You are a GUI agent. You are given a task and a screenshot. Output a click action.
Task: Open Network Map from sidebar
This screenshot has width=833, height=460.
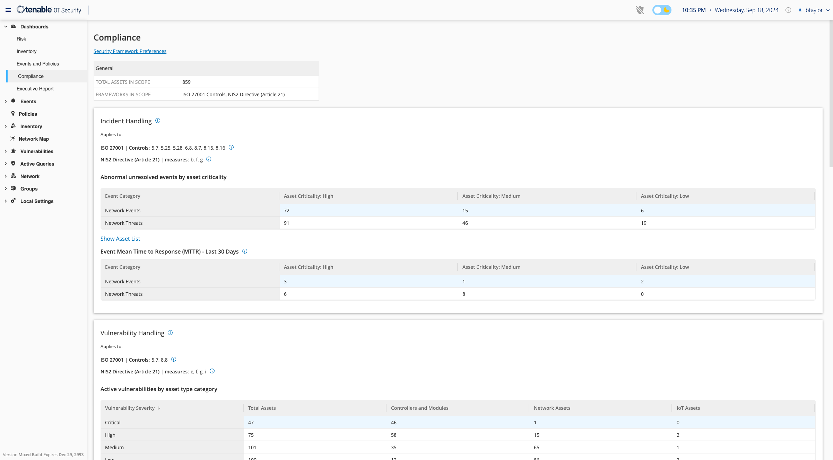[34, 139]
